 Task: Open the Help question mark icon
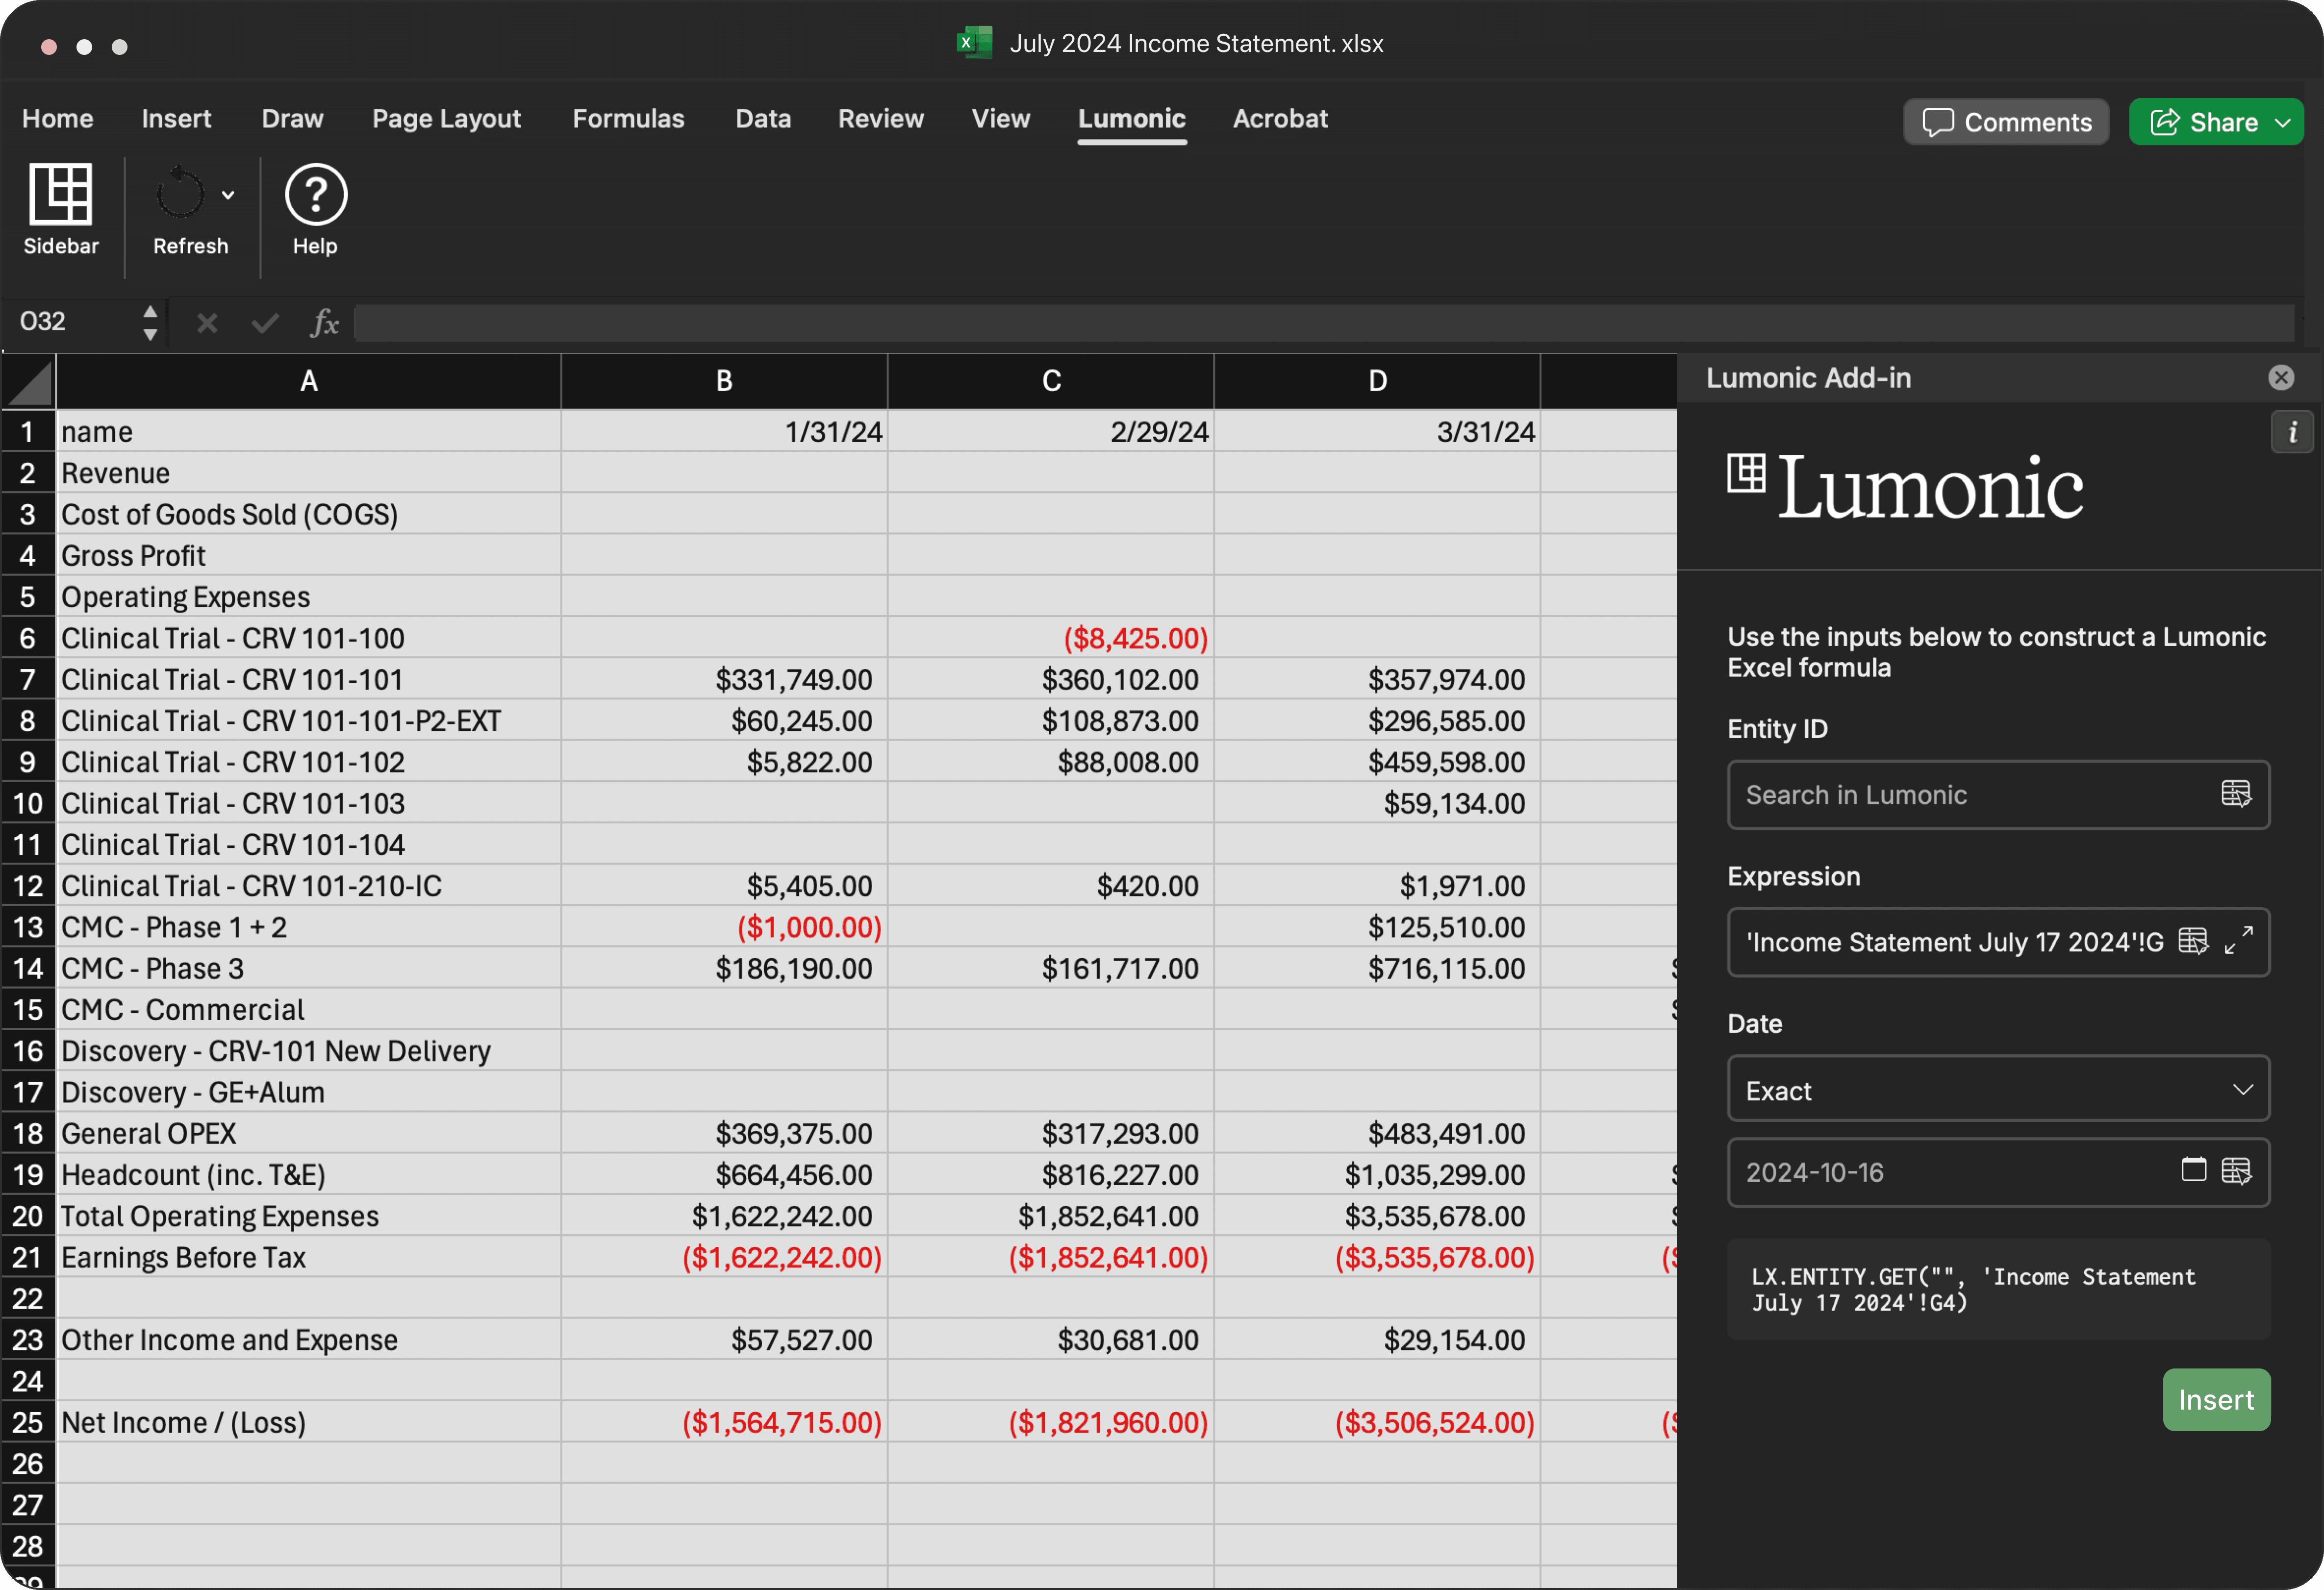point(316,195)
